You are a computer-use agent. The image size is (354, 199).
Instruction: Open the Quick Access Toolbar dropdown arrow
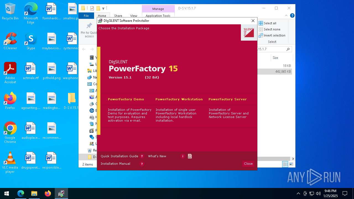pos(103,9)
